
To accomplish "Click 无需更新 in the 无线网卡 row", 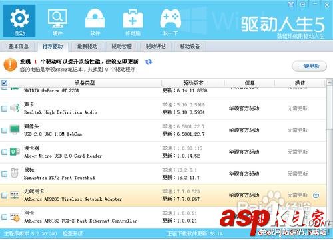I will coord(298,195).
